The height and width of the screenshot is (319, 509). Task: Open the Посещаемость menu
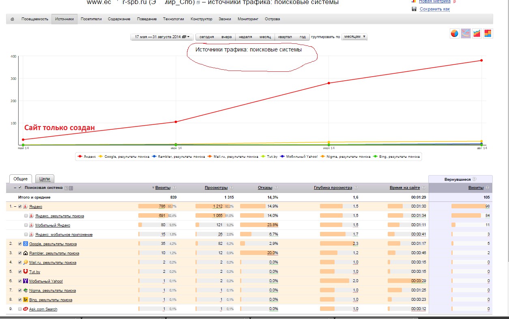(35, 19)
